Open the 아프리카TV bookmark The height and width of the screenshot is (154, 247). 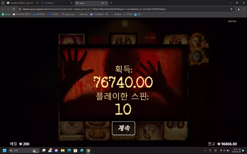pyautogui.click(x=39, y=14)
